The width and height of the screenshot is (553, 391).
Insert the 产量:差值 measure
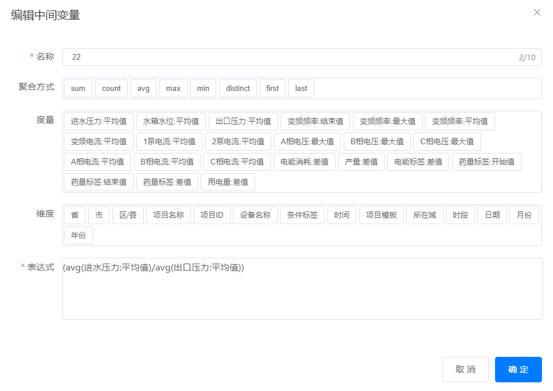click(361, 162)
